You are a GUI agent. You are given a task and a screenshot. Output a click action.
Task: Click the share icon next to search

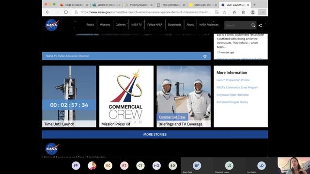[x=261, y=25]
